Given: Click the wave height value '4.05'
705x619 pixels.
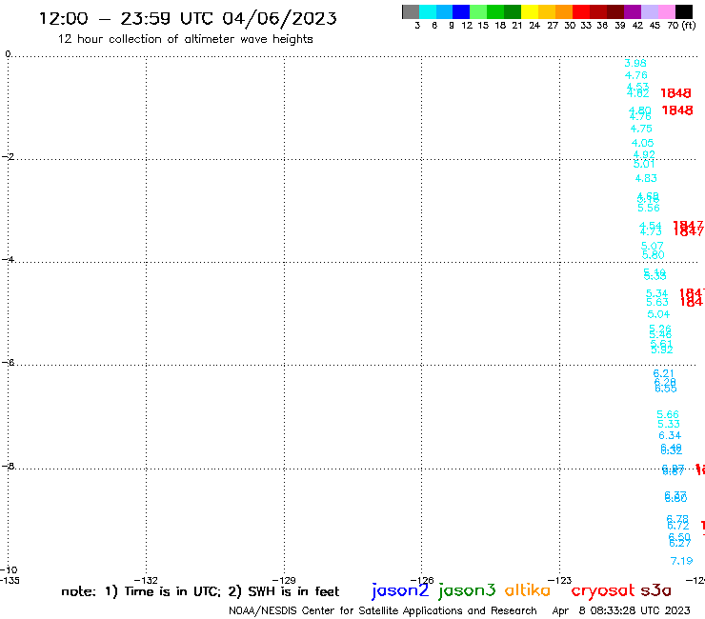Looking at the screenshot, I should (x=642, y=143).
